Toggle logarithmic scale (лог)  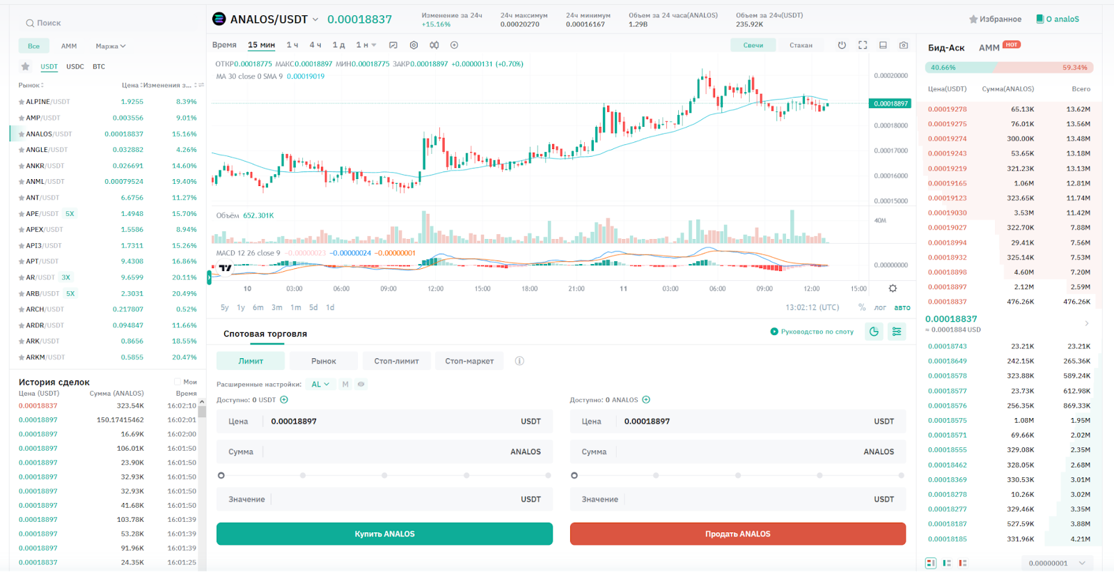click(880, 307)
